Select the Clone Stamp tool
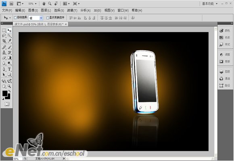 tap(4, 52)
